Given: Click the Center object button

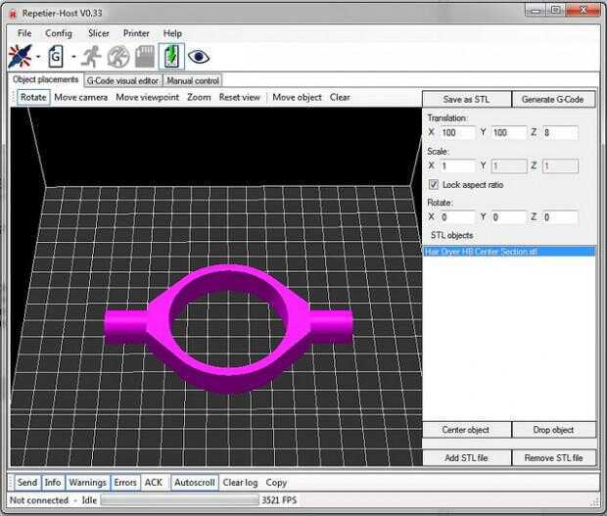Looking at the screenshot, I should tap(466, 430).
